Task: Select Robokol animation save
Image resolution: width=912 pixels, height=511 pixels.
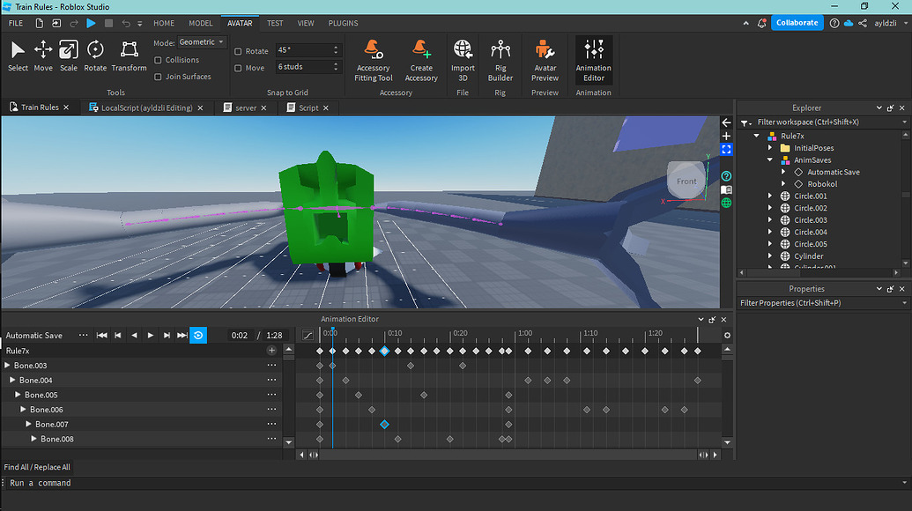Action: (x=822, y=184)
